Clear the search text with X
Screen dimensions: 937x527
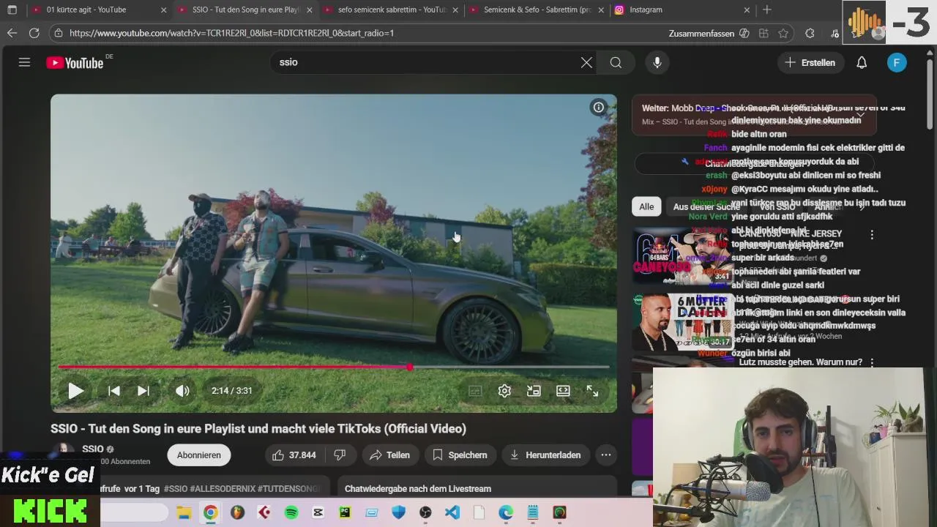tap(586, 62)
